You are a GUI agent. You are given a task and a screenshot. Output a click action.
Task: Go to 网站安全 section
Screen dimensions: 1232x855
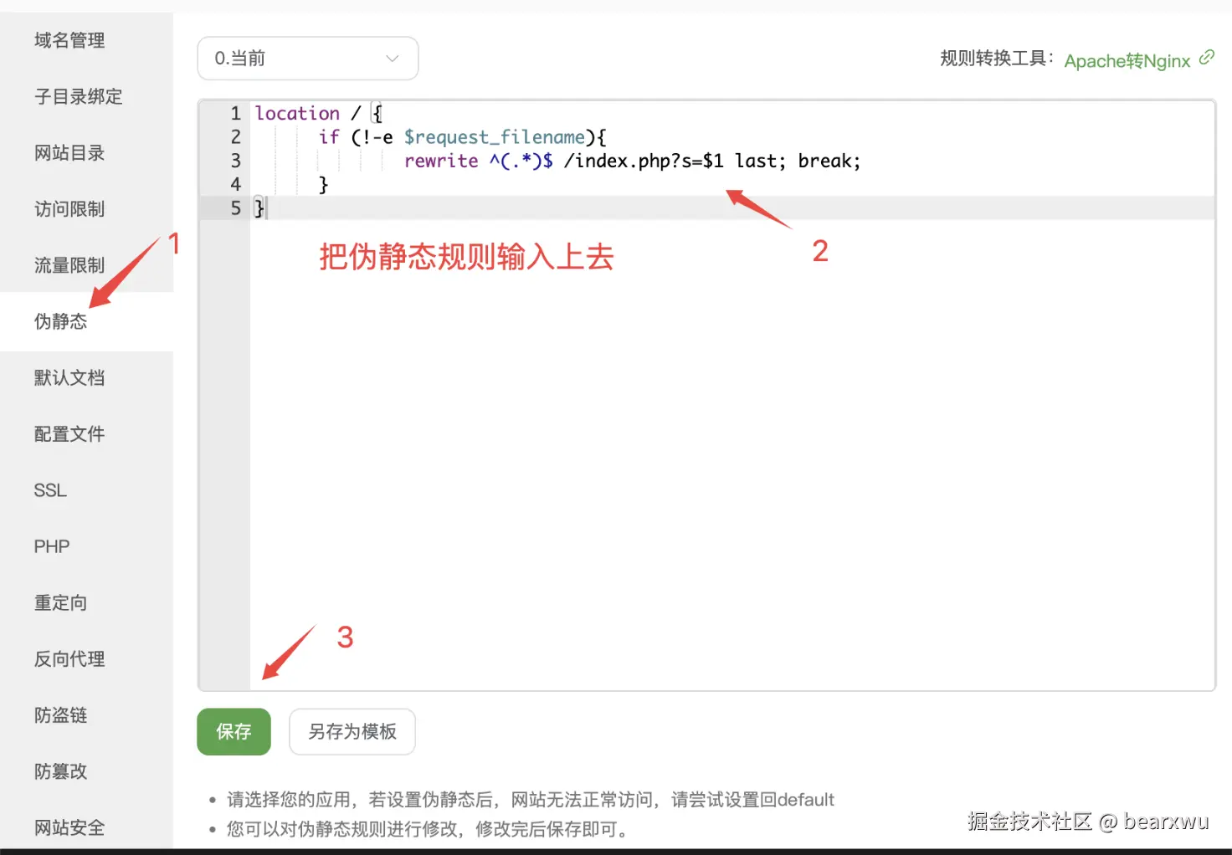69,827
